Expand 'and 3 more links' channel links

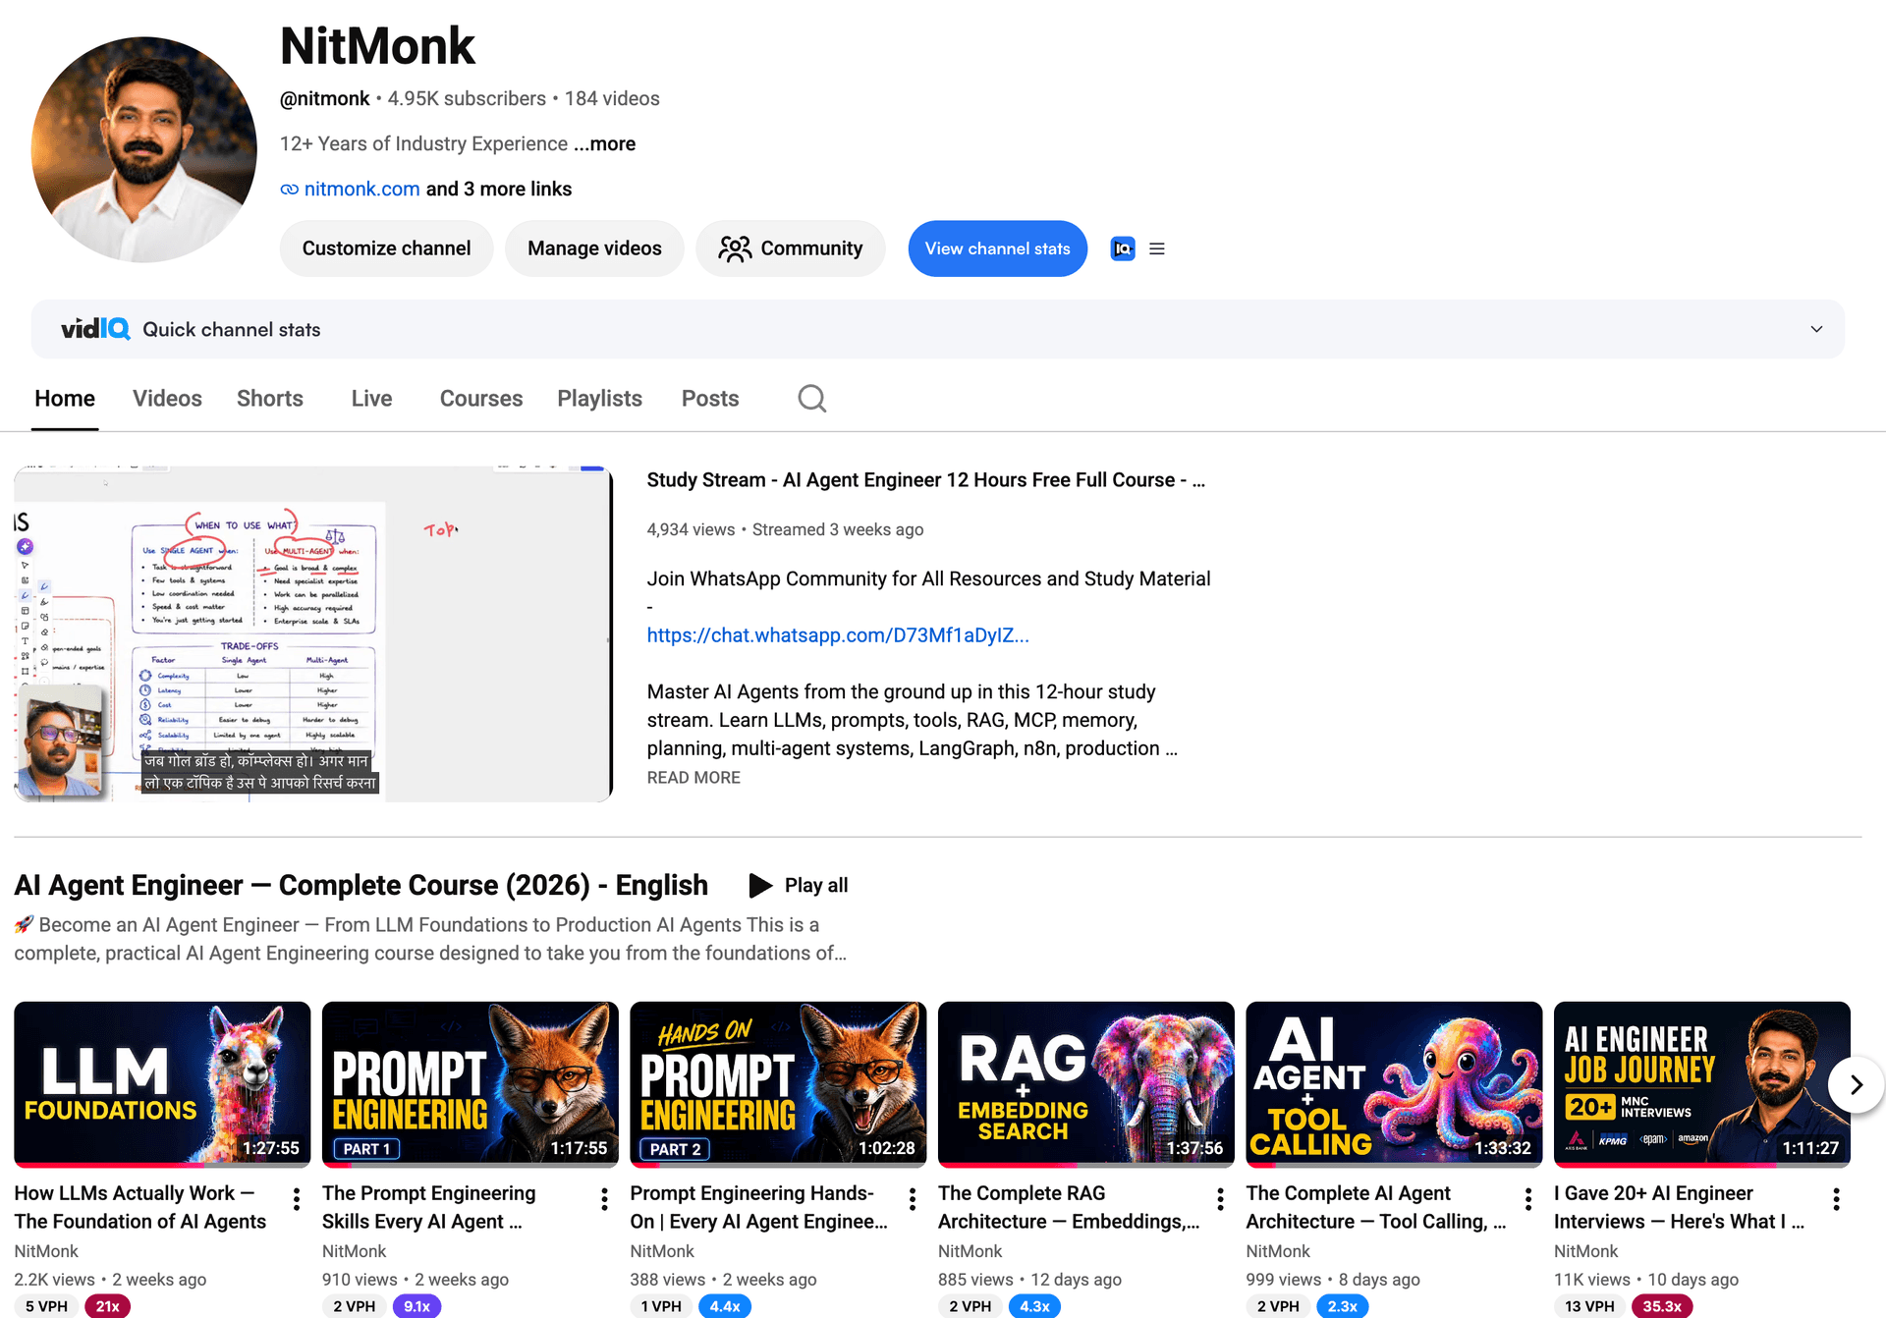(x=499, y=189)
